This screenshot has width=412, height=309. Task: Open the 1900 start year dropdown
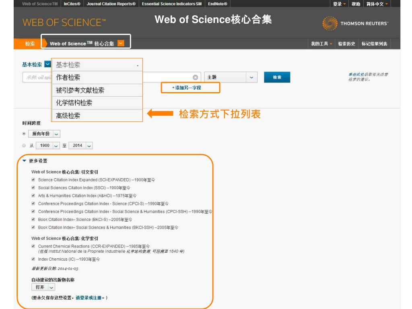click(x=56, y=146)
